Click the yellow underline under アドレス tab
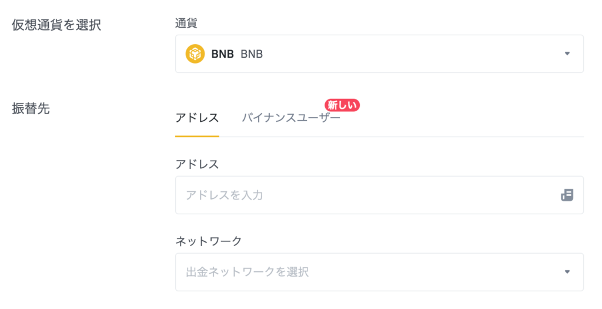This screenshot has width=602, height=309. (197, 136)
